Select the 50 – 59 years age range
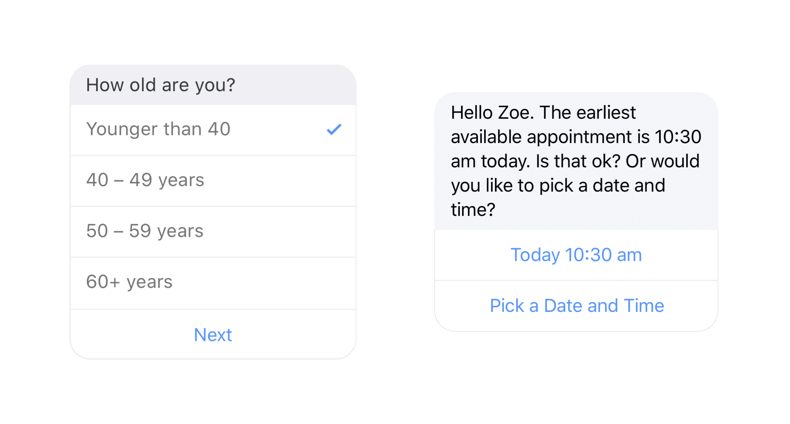Screen dimensions: 790x424 (x=213, y=232)
